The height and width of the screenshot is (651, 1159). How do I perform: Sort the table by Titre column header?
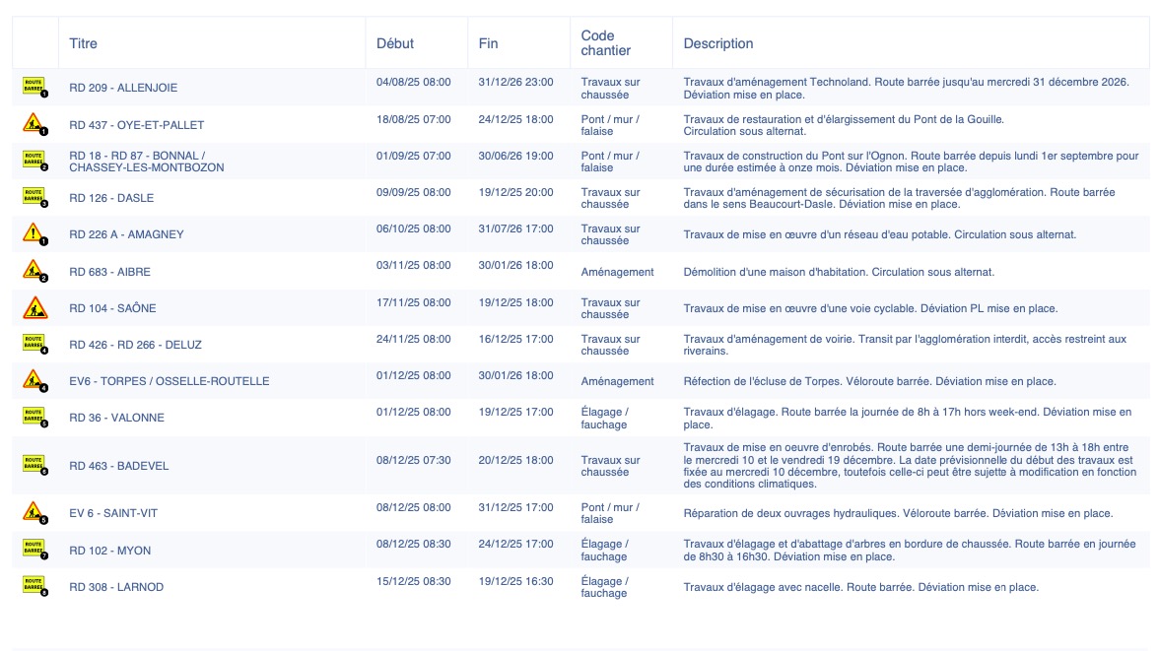point(84,43)
